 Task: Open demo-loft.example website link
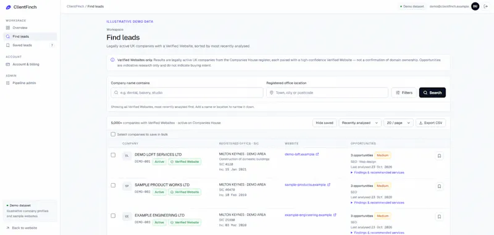click(299, 154)
